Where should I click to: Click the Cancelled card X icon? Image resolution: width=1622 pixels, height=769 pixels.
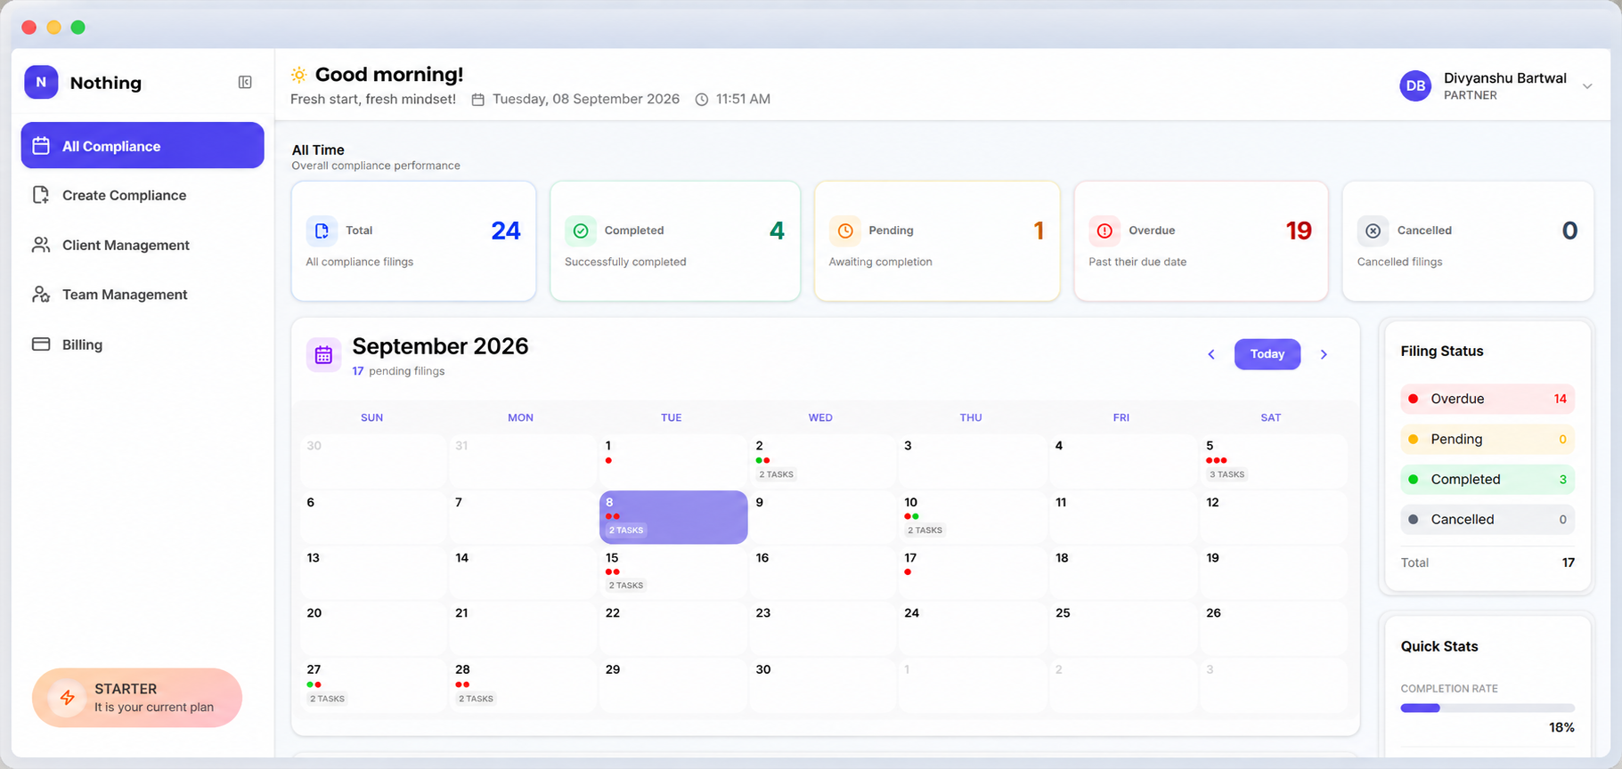[x=1373, y=231]
